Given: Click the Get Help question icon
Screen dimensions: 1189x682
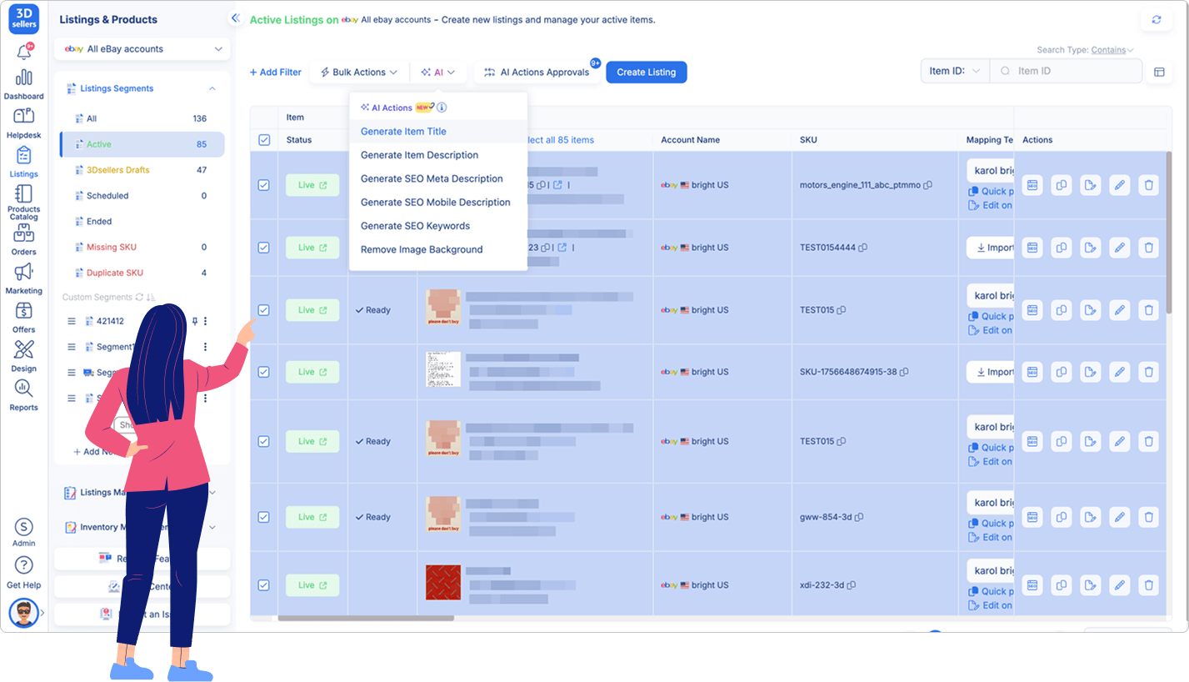Looking at the screenshot, I should tap(24, 564).
